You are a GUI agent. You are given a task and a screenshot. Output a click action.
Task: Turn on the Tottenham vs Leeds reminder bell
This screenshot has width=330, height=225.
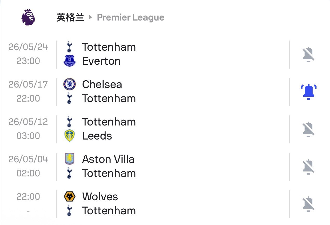(x=308, y=129)
